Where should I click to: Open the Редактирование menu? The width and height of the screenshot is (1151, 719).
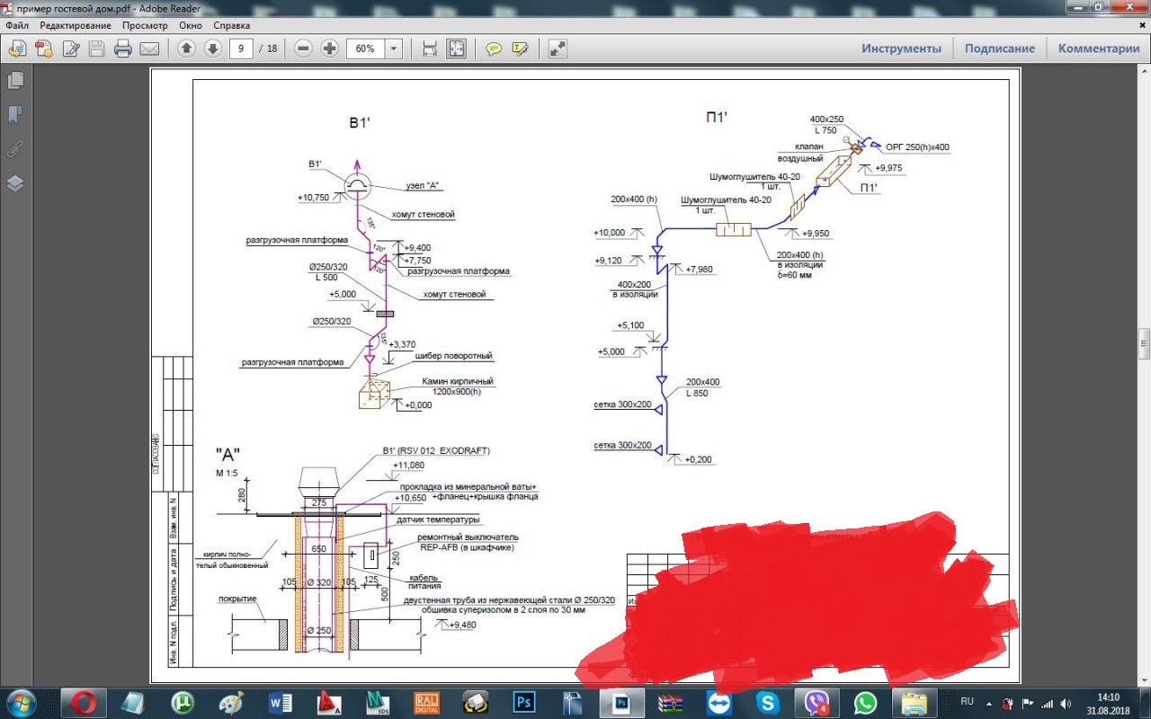click(74, 25)
